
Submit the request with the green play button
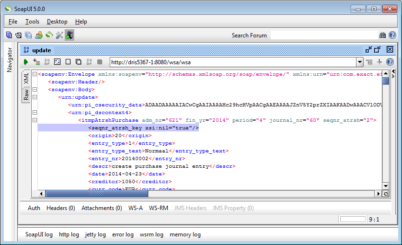(x=26, y=62)
